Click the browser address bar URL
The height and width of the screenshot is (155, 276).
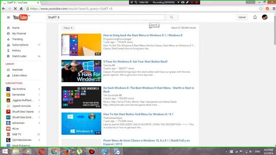click(x=71, y=9)
